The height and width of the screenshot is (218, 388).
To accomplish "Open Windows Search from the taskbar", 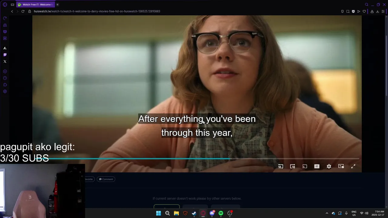I will click(x=167, y=213).
